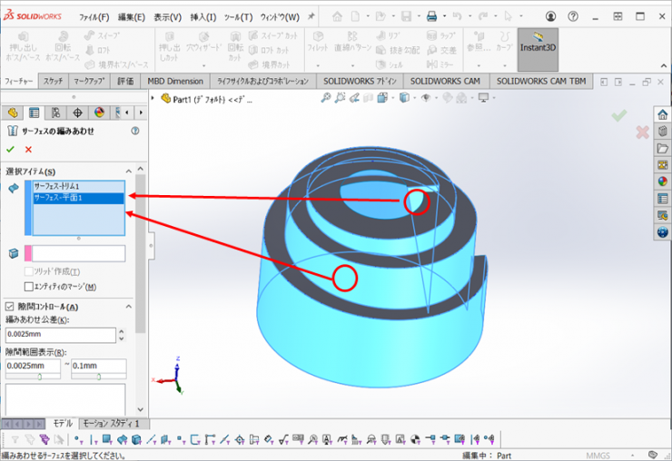Click the green checkmark OK in property panel
672x461 pixels.
[11, 149]
